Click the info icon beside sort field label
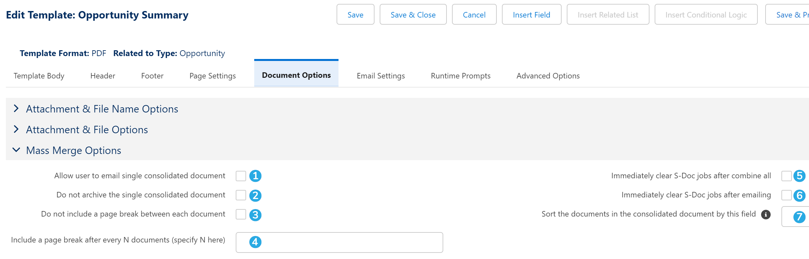 click(x=766, y=214)
